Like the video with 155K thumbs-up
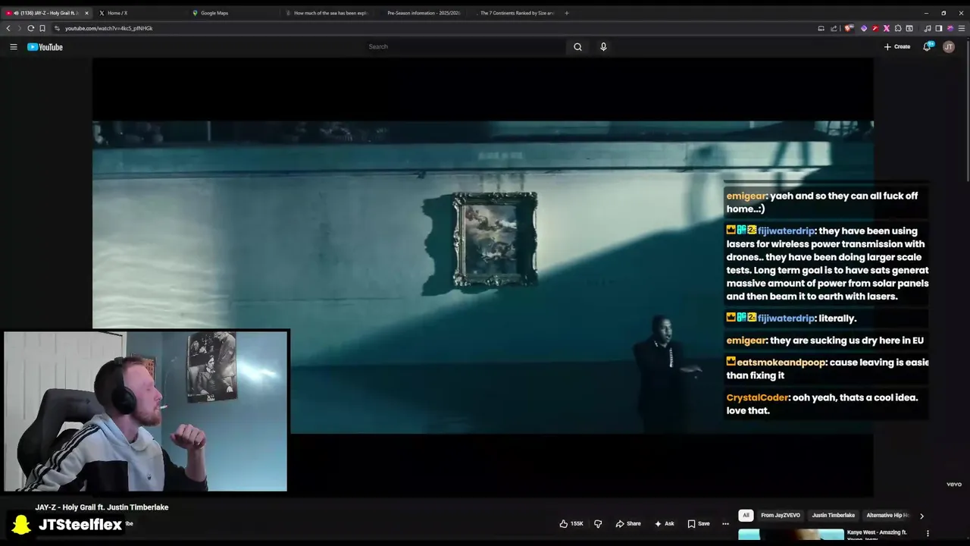970x546 pixels. click(571, 523)
